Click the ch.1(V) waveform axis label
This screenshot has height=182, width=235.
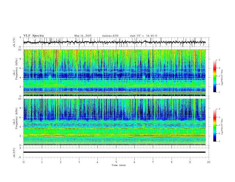click(14, 42)
